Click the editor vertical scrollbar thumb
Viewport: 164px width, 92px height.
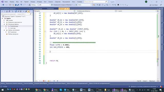click(158, 58)
